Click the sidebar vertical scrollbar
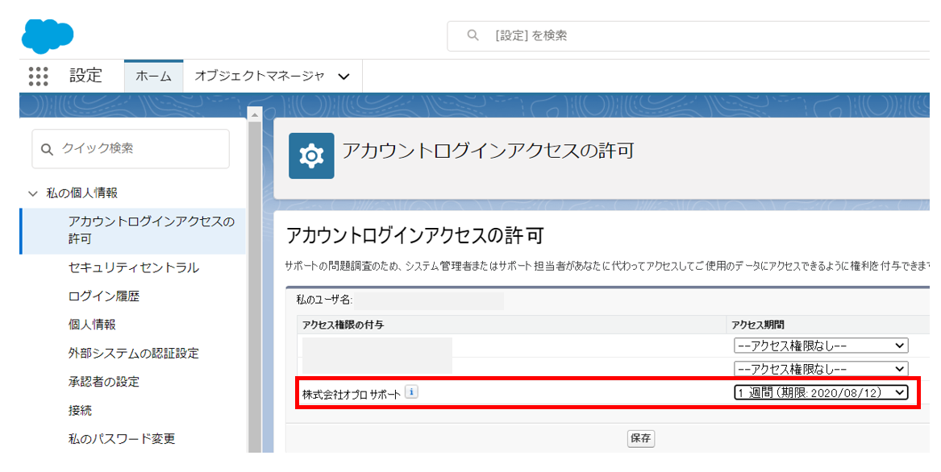The height and width of the screenshot is (472, 941). [x=255, y=282]
